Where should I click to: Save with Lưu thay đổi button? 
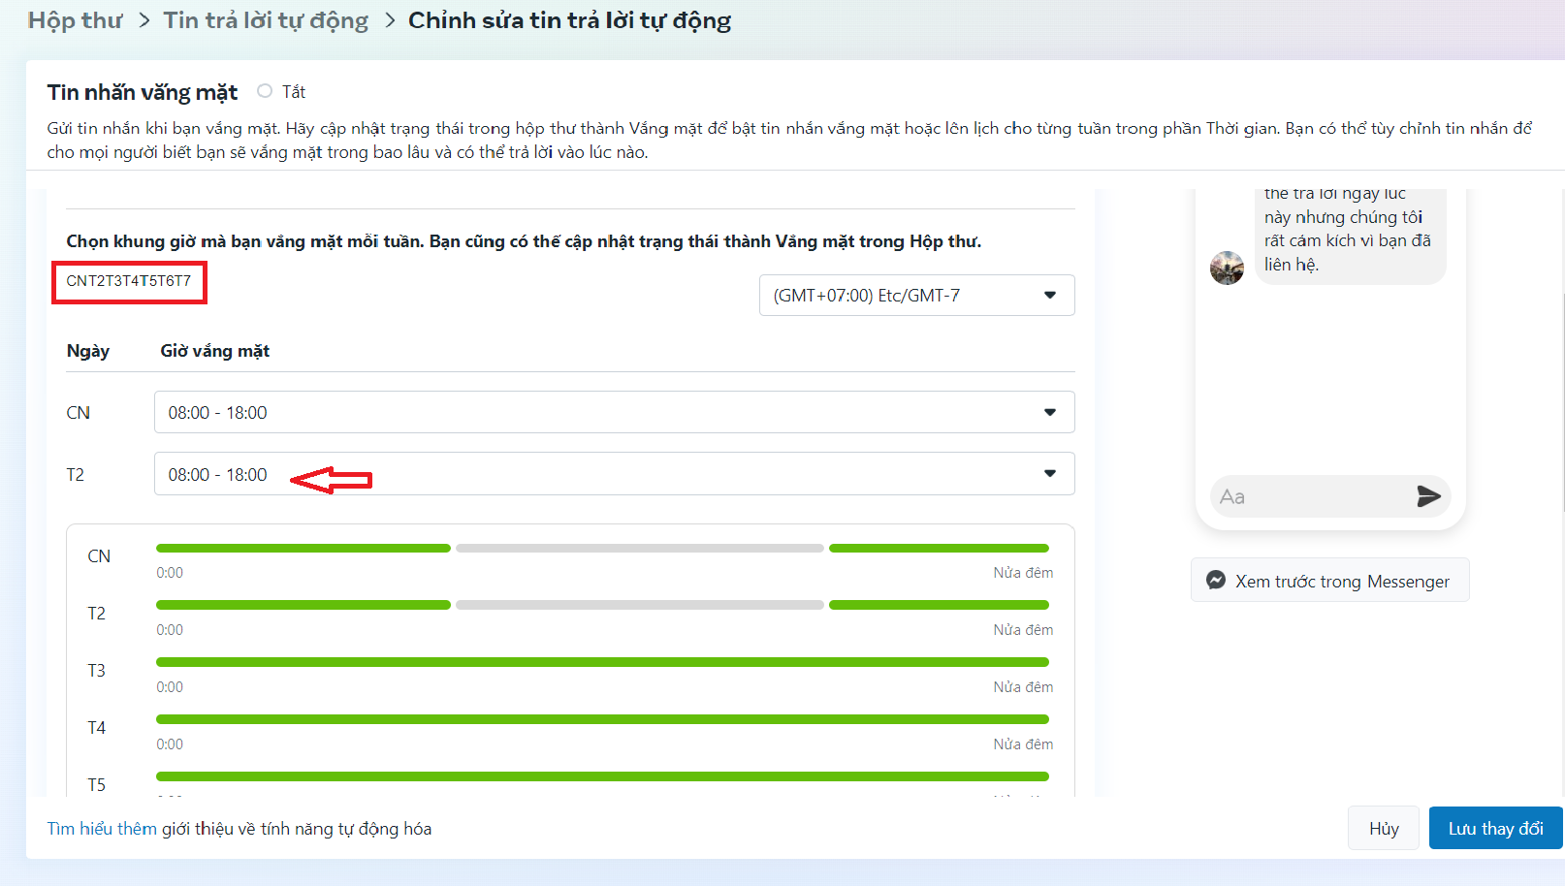click(x=1495, y=829)
